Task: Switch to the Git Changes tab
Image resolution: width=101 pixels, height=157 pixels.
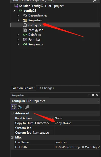Action: (x=46, y=88)
